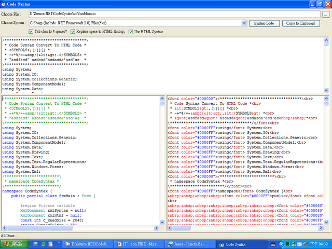
Task: Click the language bar keyboard icon in taskbar
Action: coord(273,244)
